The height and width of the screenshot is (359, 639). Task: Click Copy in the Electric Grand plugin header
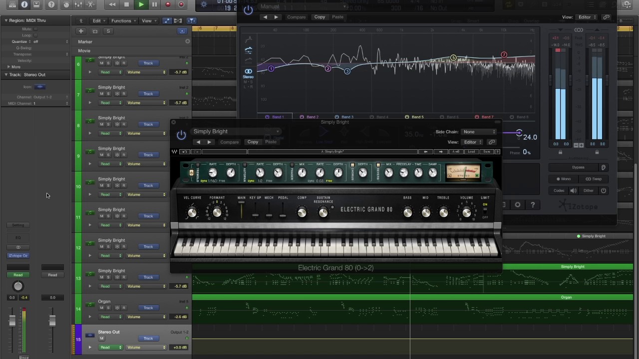[253, 142]
